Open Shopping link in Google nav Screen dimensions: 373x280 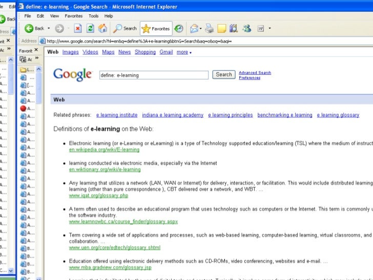coord(145,52)
